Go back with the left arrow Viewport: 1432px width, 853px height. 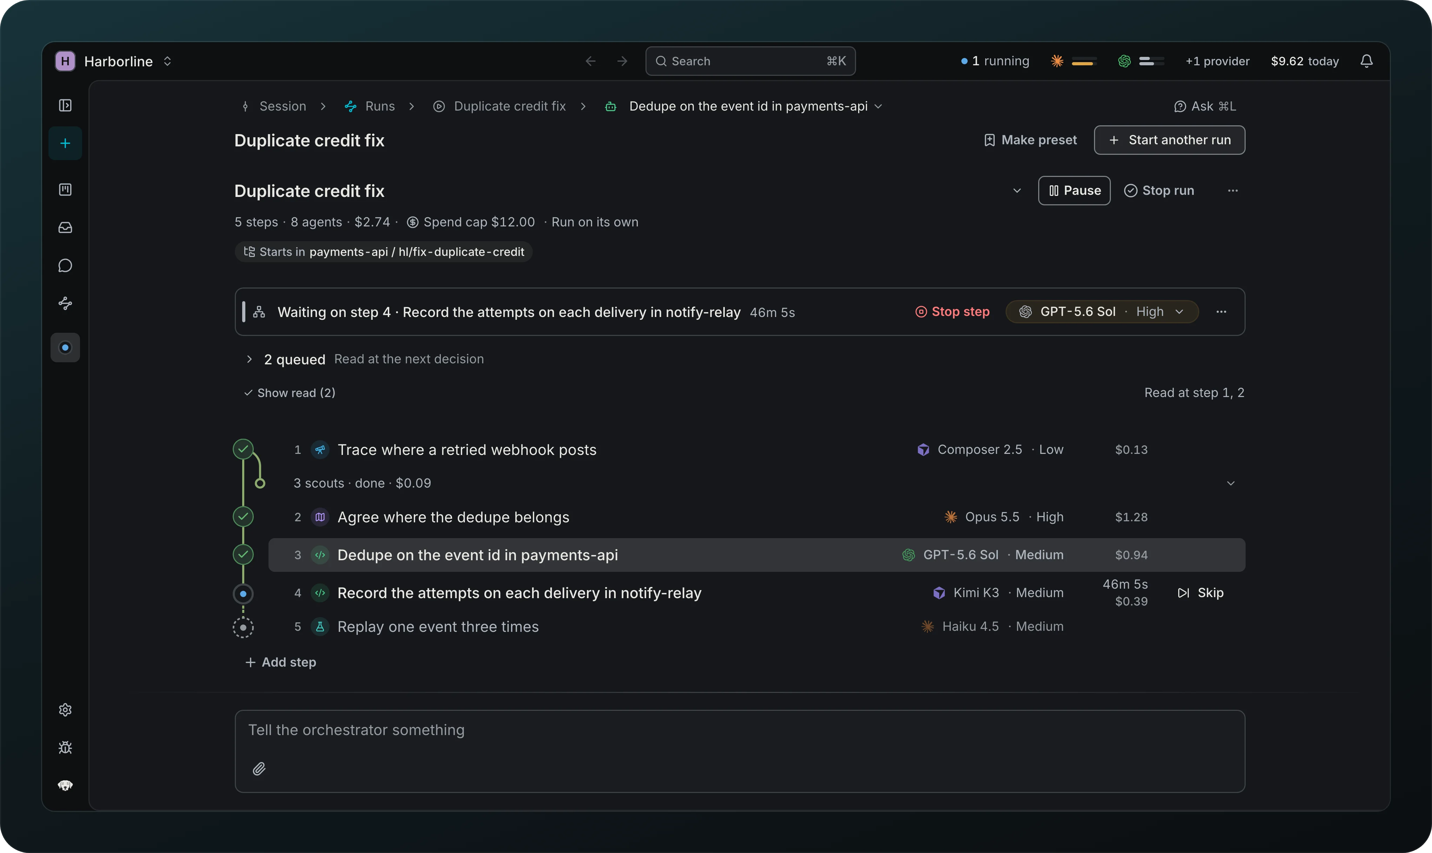590,61
